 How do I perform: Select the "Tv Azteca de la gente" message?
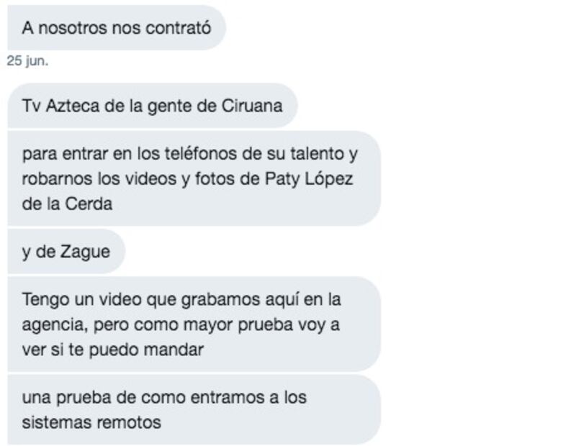pos(153,106)
